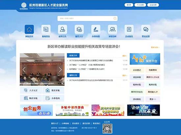This screenshot has height=135, width=181.
Task: Open 办事指南 quick link tile below photo
Action: pos(53,98)
